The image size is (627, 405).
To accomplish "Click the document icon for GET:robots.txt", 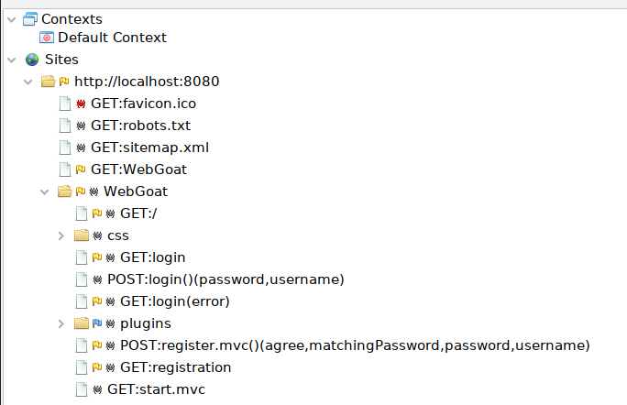I will (65, 126).
